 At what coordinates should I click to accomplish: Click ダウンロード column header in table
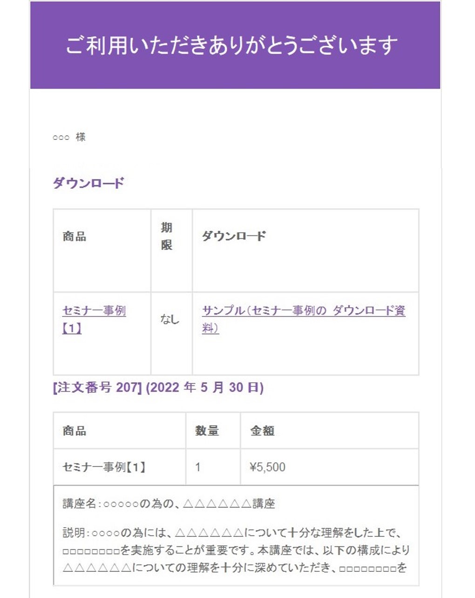[x=234, y=236]
